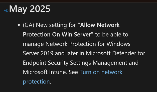Click the bold "Allow Network" text
The width and height of the screenshot is (157, 92).
click(100, 25)
